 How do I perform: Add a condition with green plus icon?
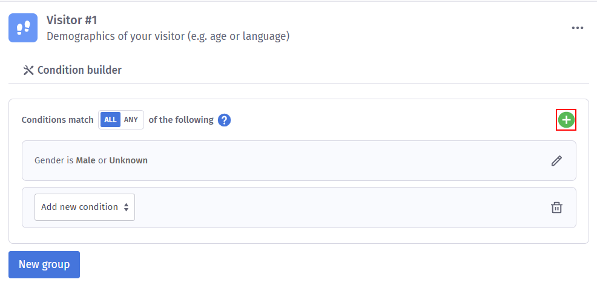pos(566,120)
